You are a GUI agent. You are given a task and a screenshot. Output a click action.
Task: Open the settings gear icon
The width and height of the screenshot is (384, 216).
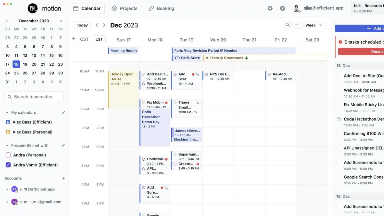tap(270, 8)
